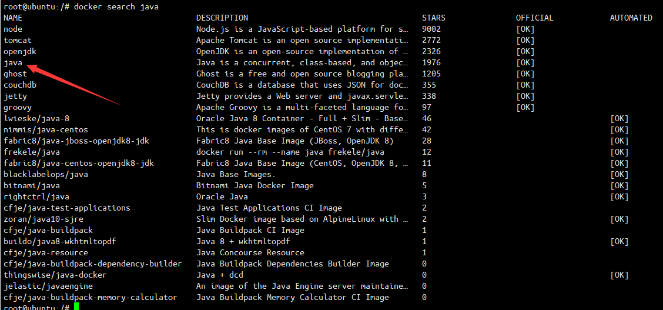
Task: Click the node star count 9002
Action: (431, 29)
